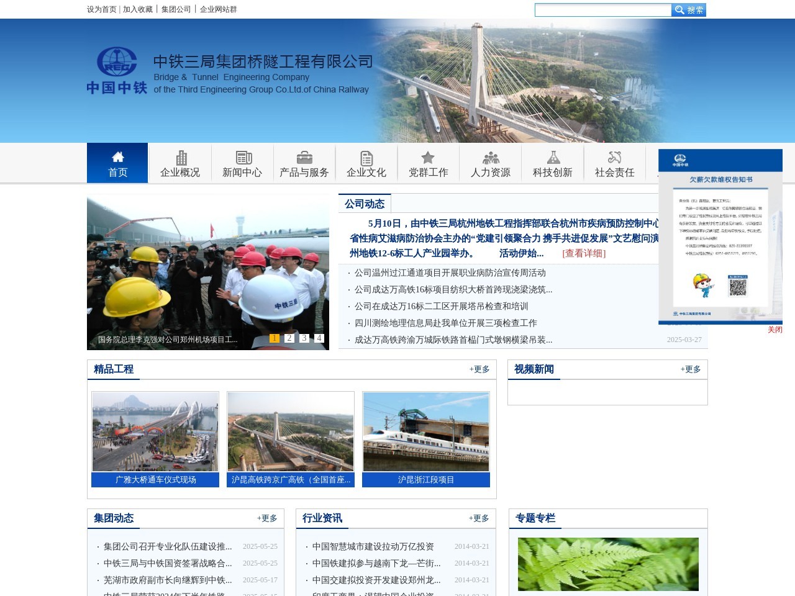Open 沪昆高铁跨京广高铁 thumbnail image
795x596 pixels.
pyautogui.click(x=291, y=431)
